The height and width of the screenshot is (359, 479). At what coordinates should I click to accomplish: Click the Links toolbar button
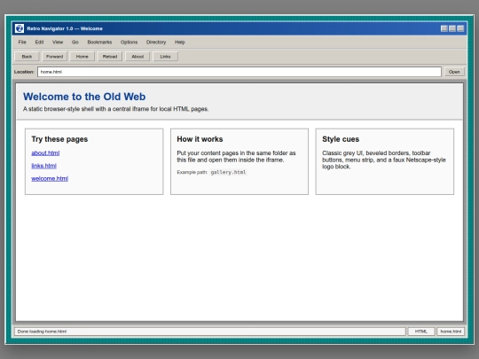tap(165, 57)
